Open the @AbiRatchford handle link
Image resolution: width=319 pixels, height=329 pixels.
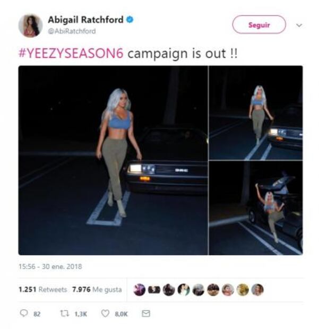pos(72,31)
